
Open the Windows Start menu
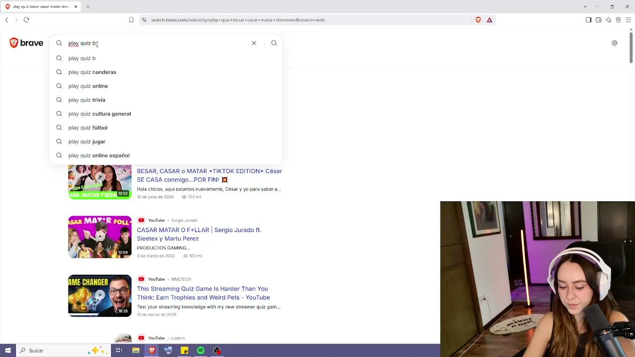7,351
